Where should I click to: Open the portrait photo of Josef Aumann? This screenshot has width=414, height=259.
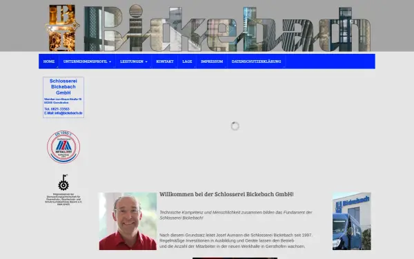click(x=128, y=221)
